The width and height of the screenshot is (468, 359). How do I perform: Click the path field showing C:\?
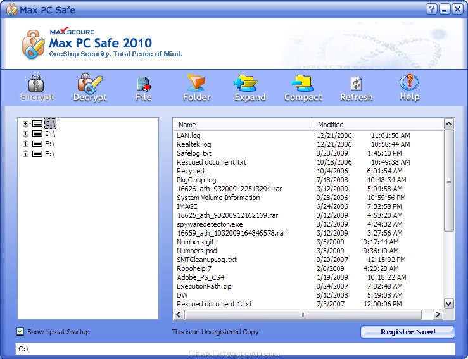(x=235, y=349)
